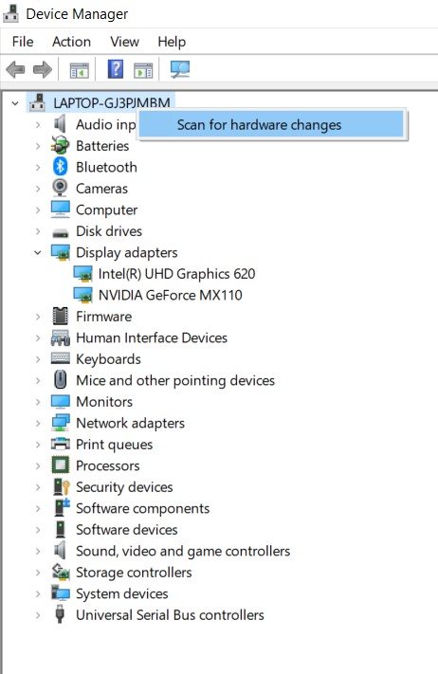Click the Human Interface Devices icon
This screenshot has width=438, height=674.
click(60, 337)
